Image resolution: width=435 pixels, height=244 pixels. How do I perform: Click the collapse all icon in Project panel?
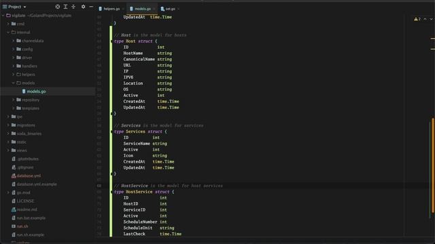(73, 7)
